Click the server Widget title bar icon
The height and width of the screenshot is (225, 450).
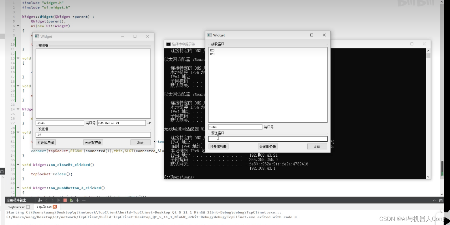210,35
